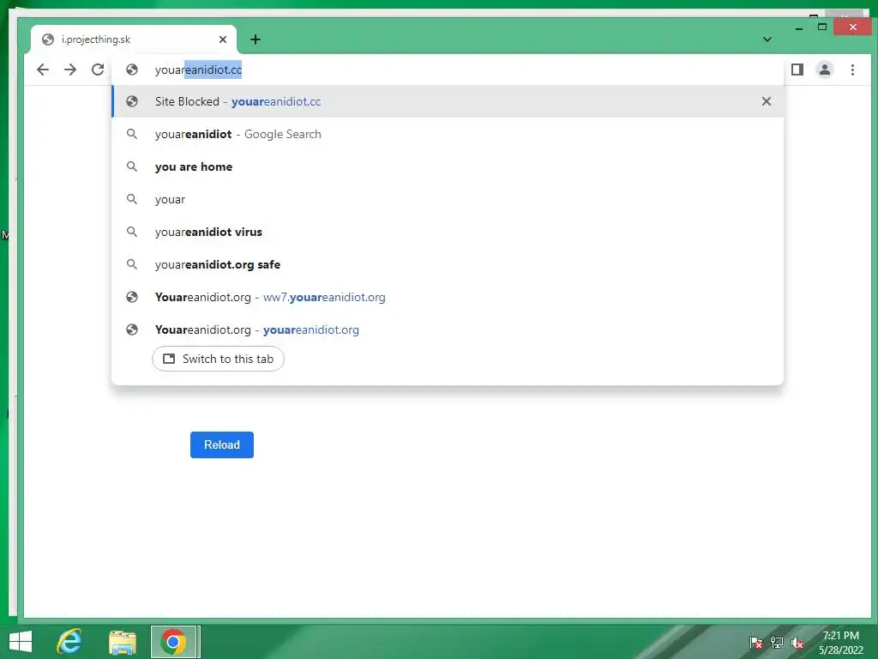This screenshot has width=878, height=659.
Task: Open the tab search chevron dropdown
Action: tap(767, 39)
